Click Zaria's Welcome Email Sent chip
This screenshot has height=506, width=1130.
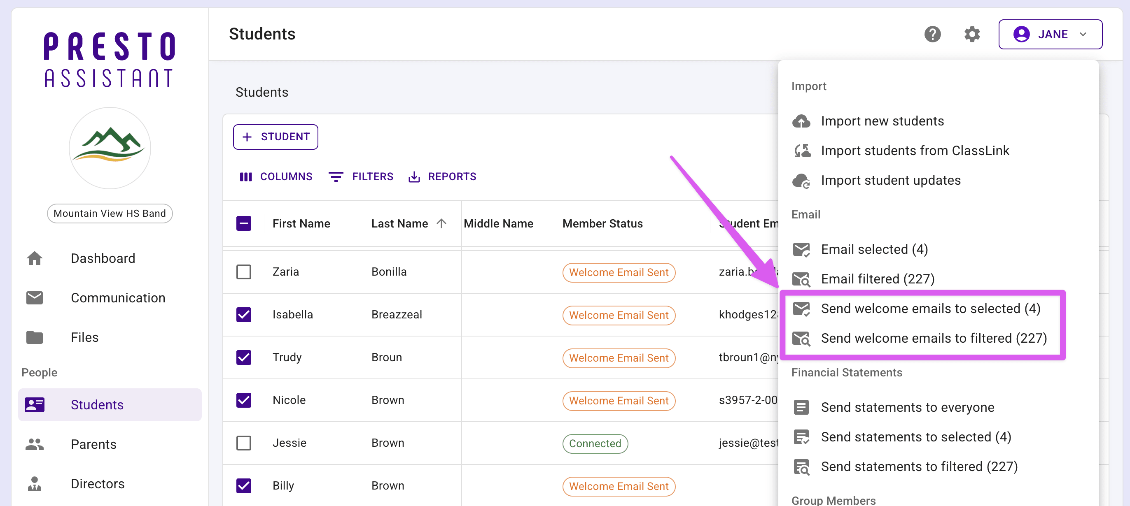pyautogui.click(x=619, y=272)
